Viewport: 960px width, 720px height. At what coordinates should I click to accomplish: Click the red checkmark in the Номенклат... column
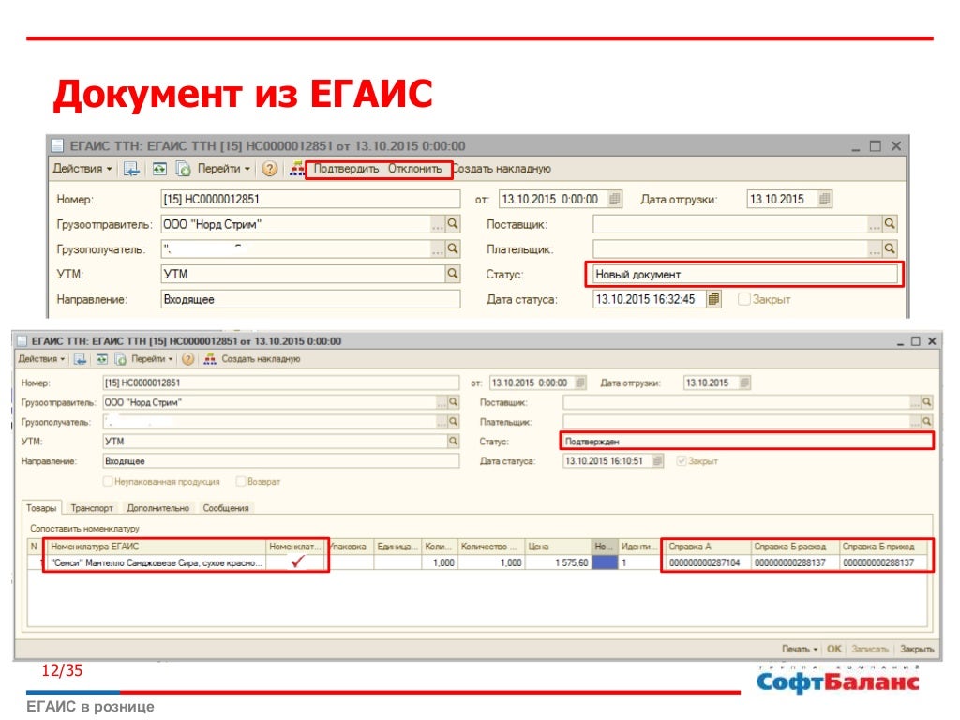click(297, 562)
